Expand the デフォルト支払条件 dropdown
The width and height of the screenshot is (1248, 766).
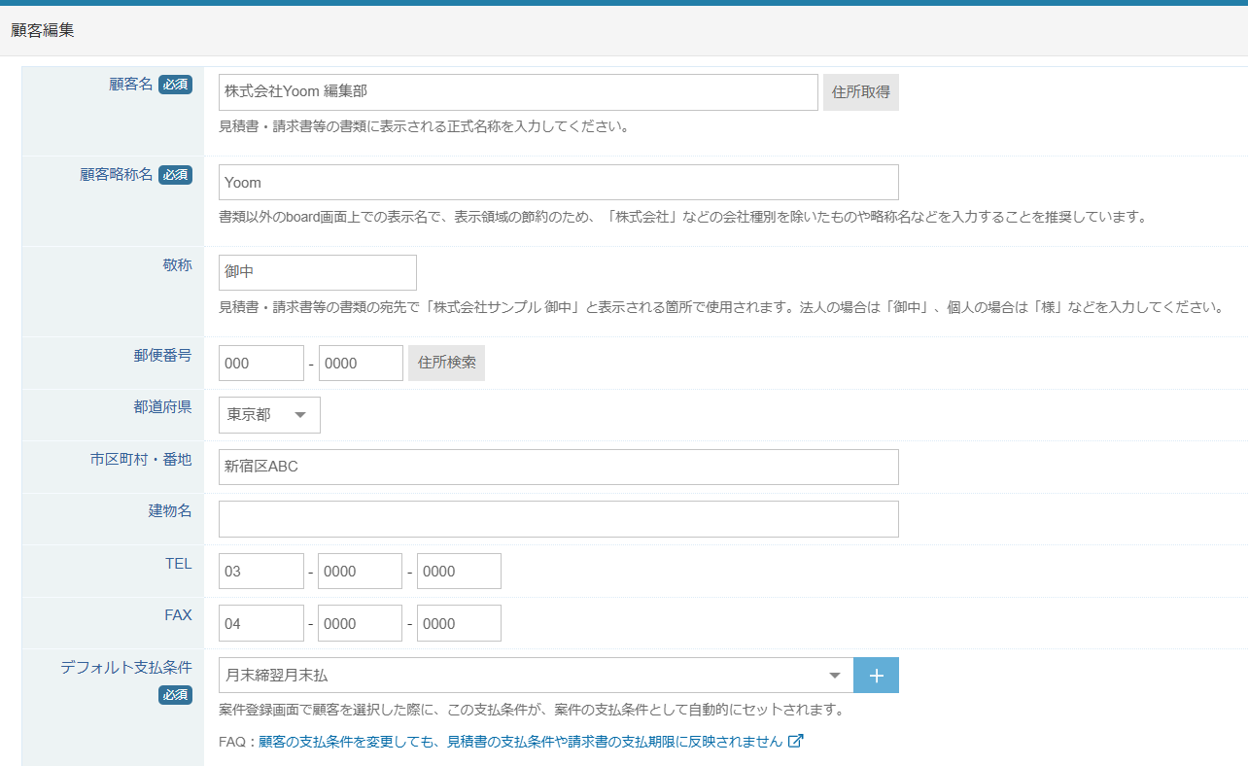tap(536, 676)
